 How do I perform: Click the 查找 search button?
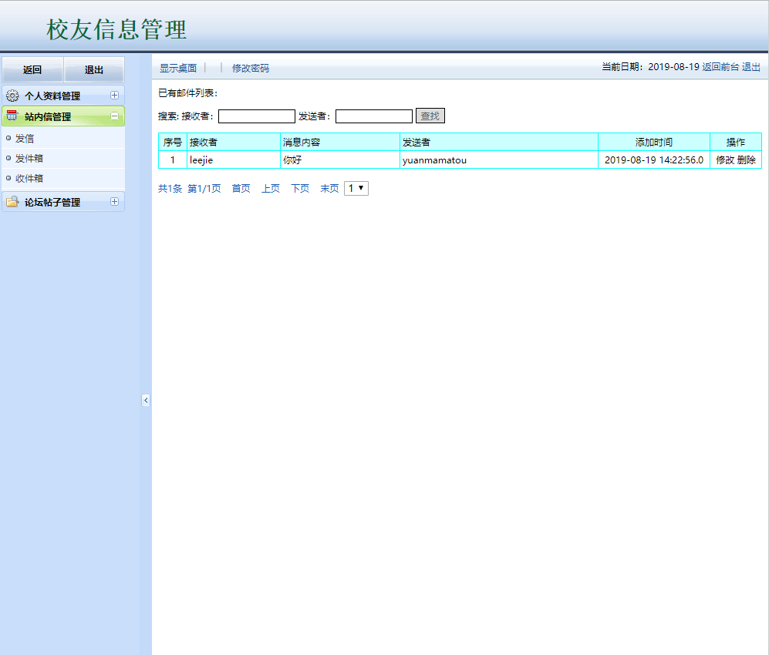pyautogui.click(x=430, y=116)
